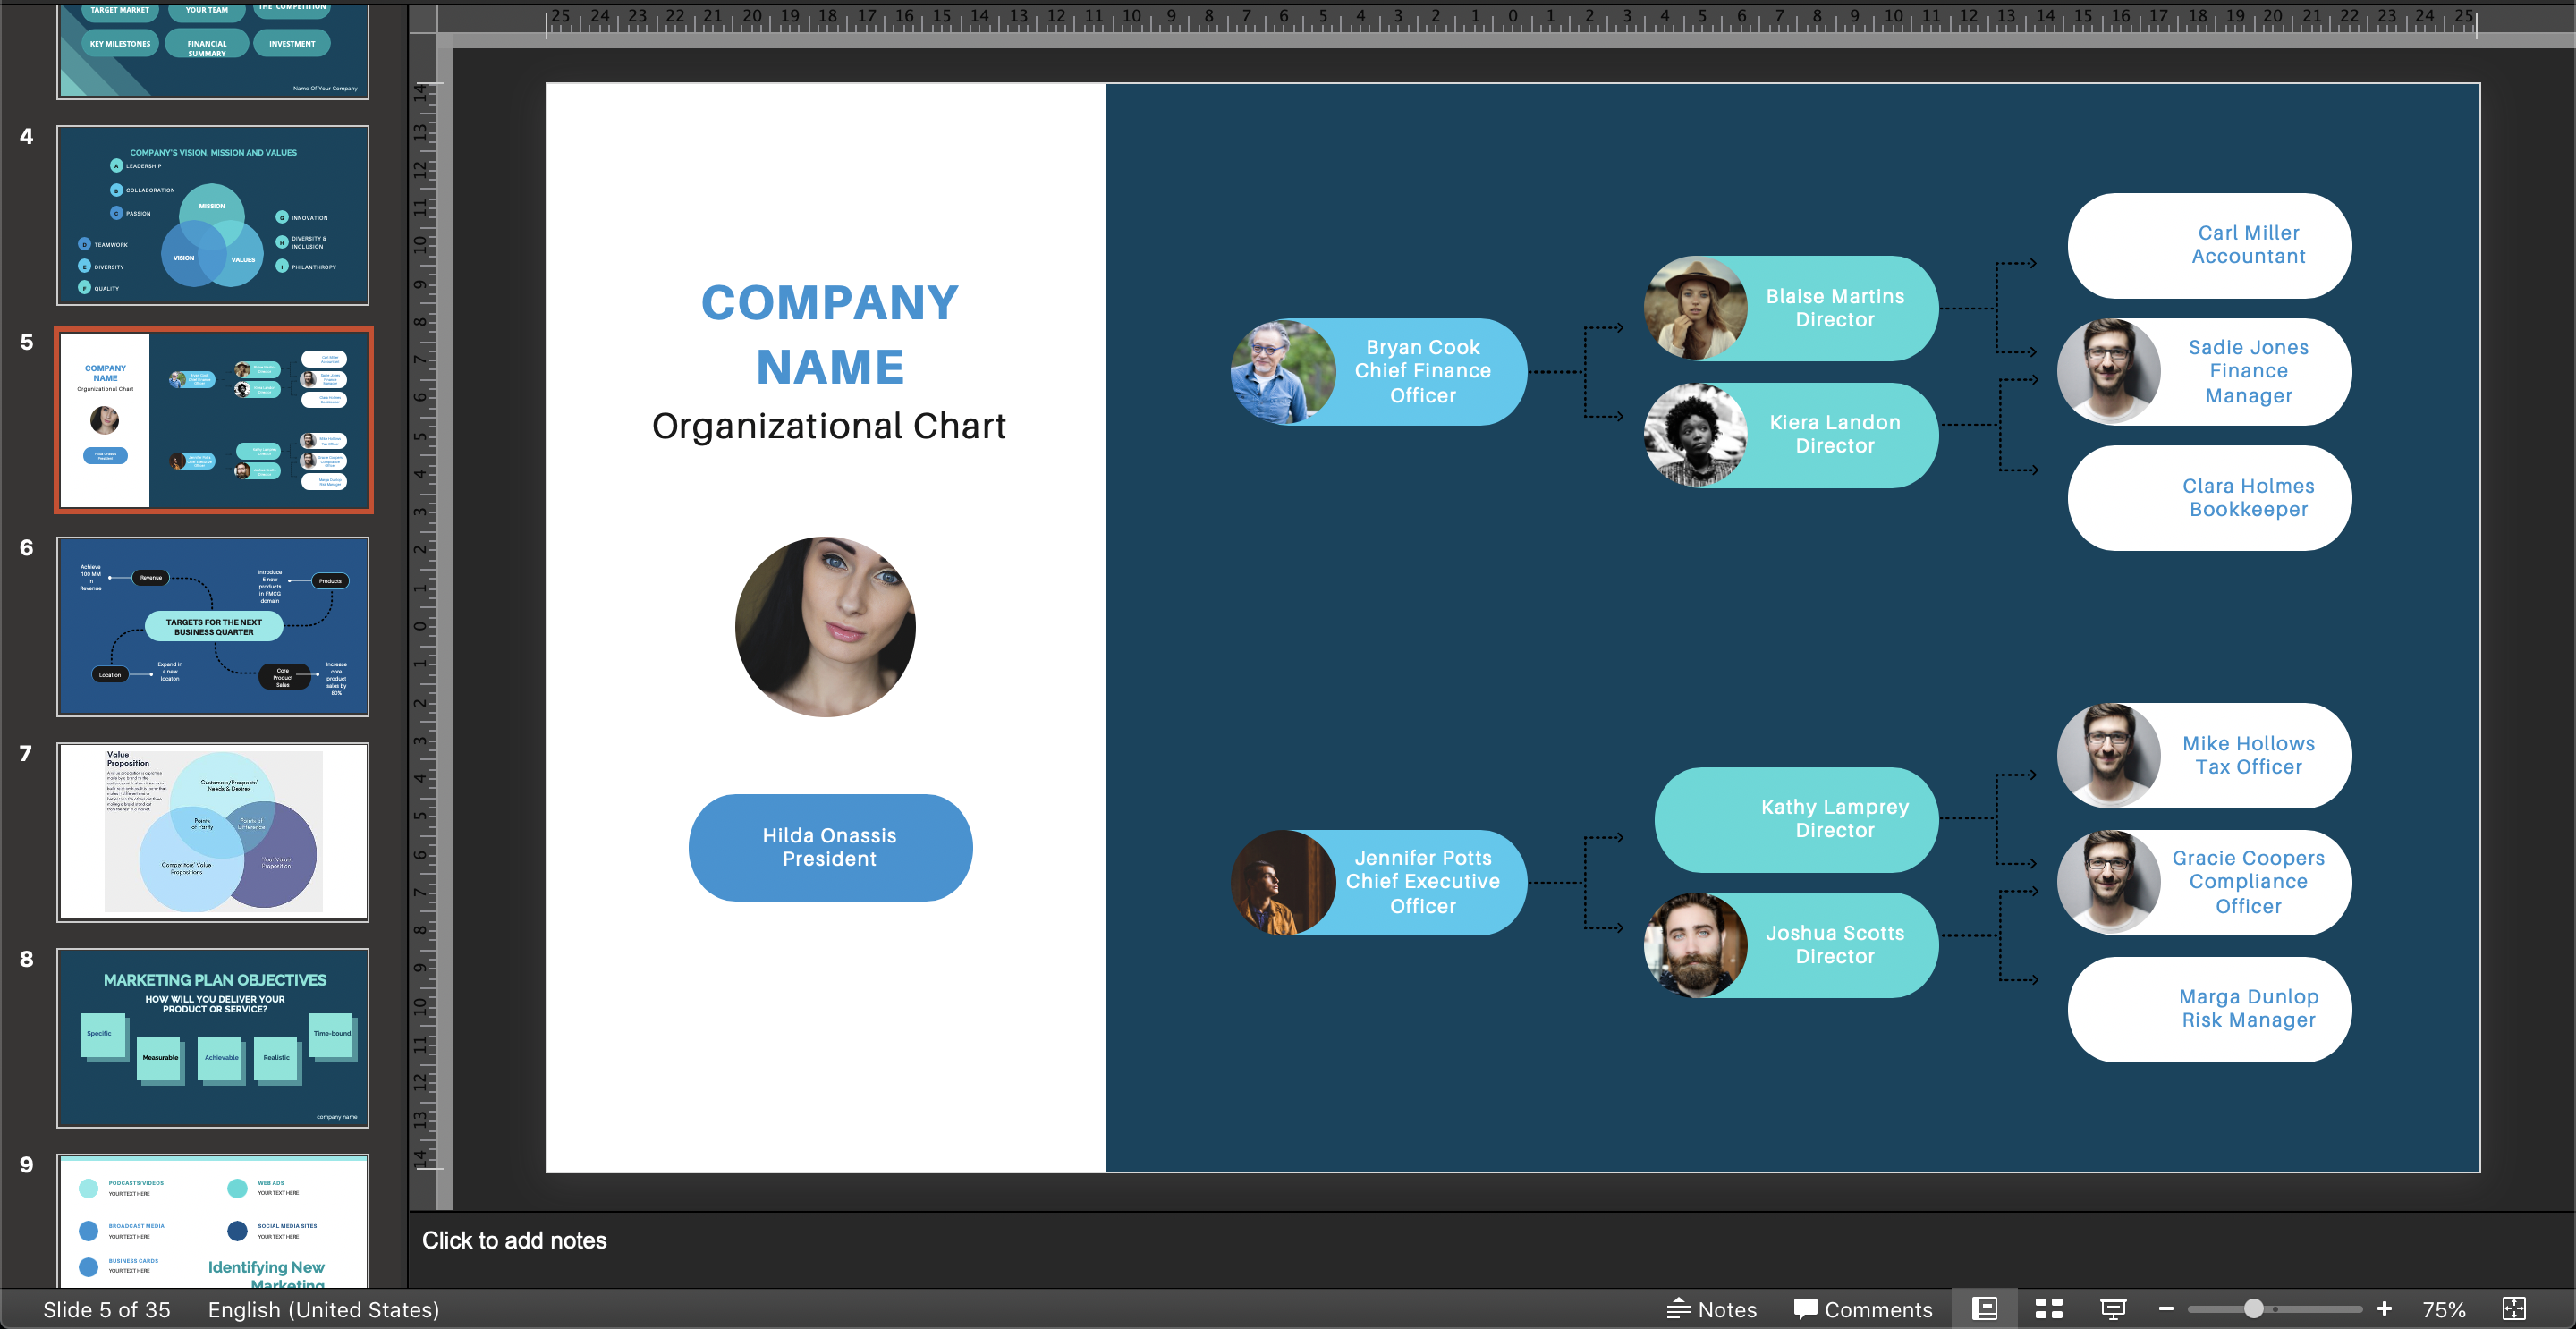The image size is (2576, 1329).
Task: Click Mike Hollows portrait photo
Action: (2109, 755)
